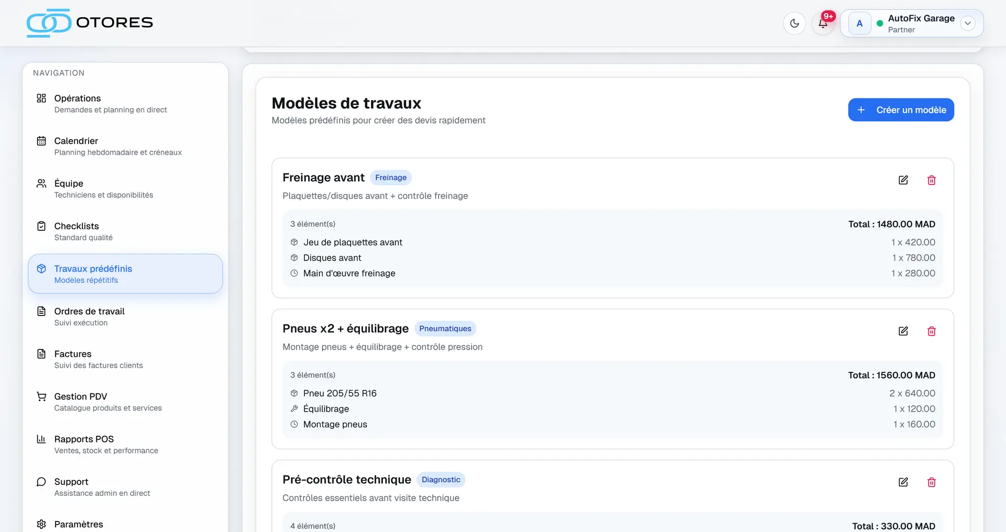Viewport: 1006px width, 532px height.
Task: Open Support via the chat bubble icon
Action: 41,481
